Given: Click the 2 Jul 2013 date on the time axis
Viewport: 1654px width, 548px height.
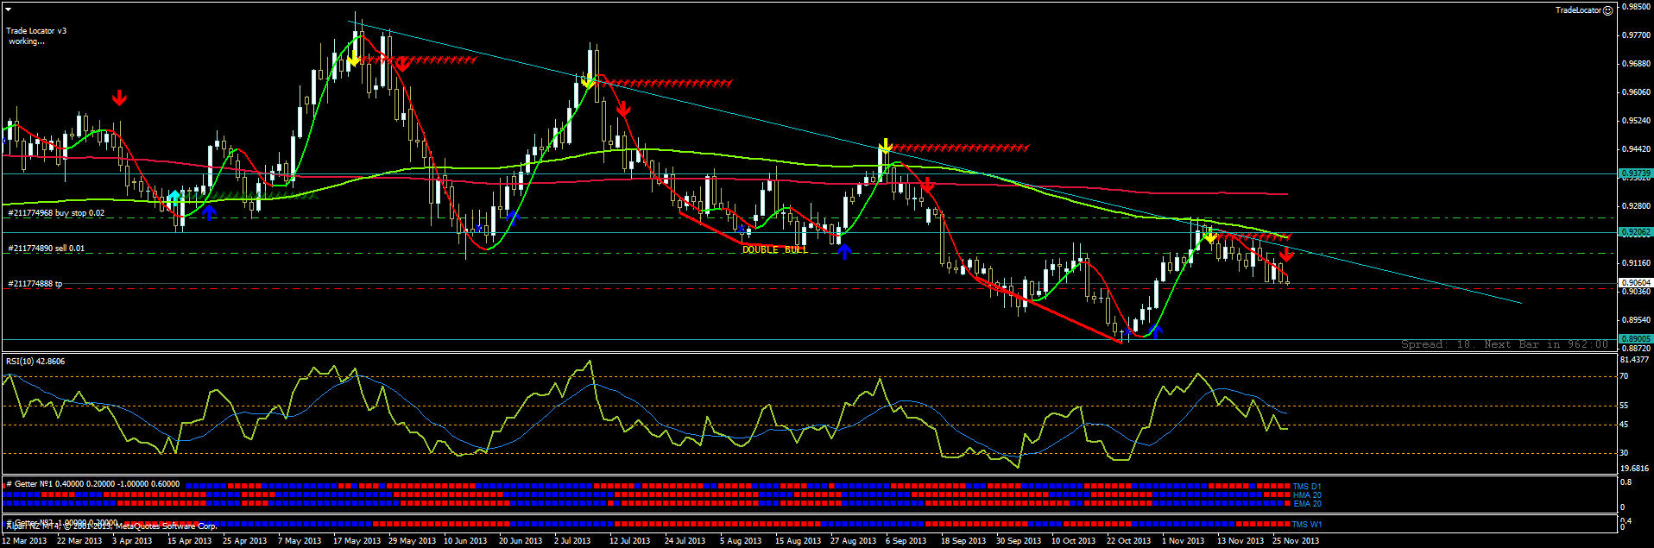Looking at the screenshot, I should tap(572, 541).
